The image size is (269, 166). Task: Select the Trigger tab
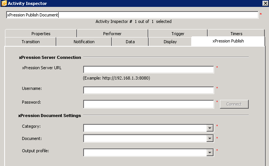pyautogui.click(x=178, y=34)
